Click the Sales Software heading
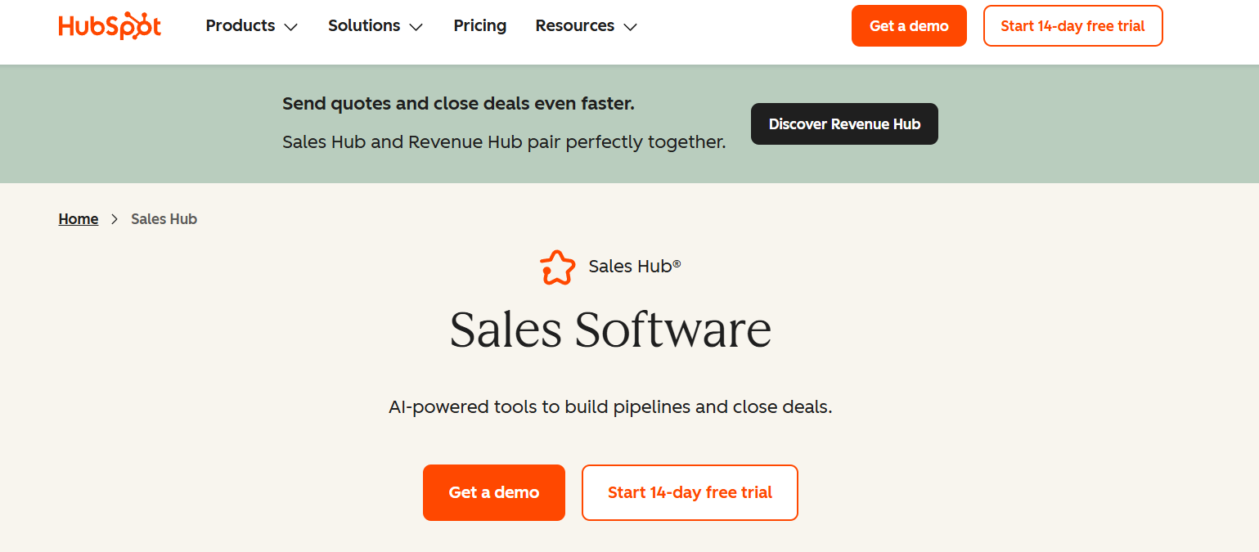This screenshot has width=1259, height=552. [x=610, y=330]
